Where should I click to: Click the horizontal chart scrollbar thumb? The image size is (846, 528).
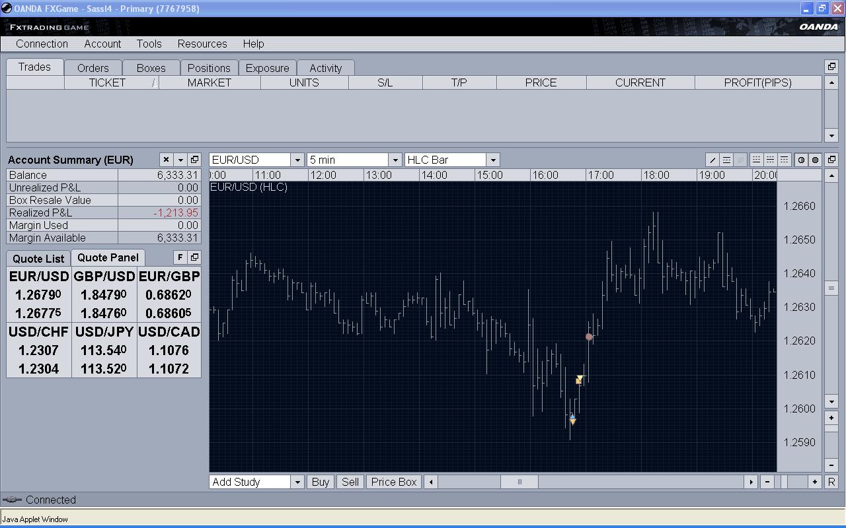pos(519,482)
